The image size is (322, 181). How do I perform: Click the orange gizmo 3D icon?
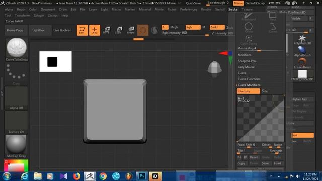tap(143, 30)
